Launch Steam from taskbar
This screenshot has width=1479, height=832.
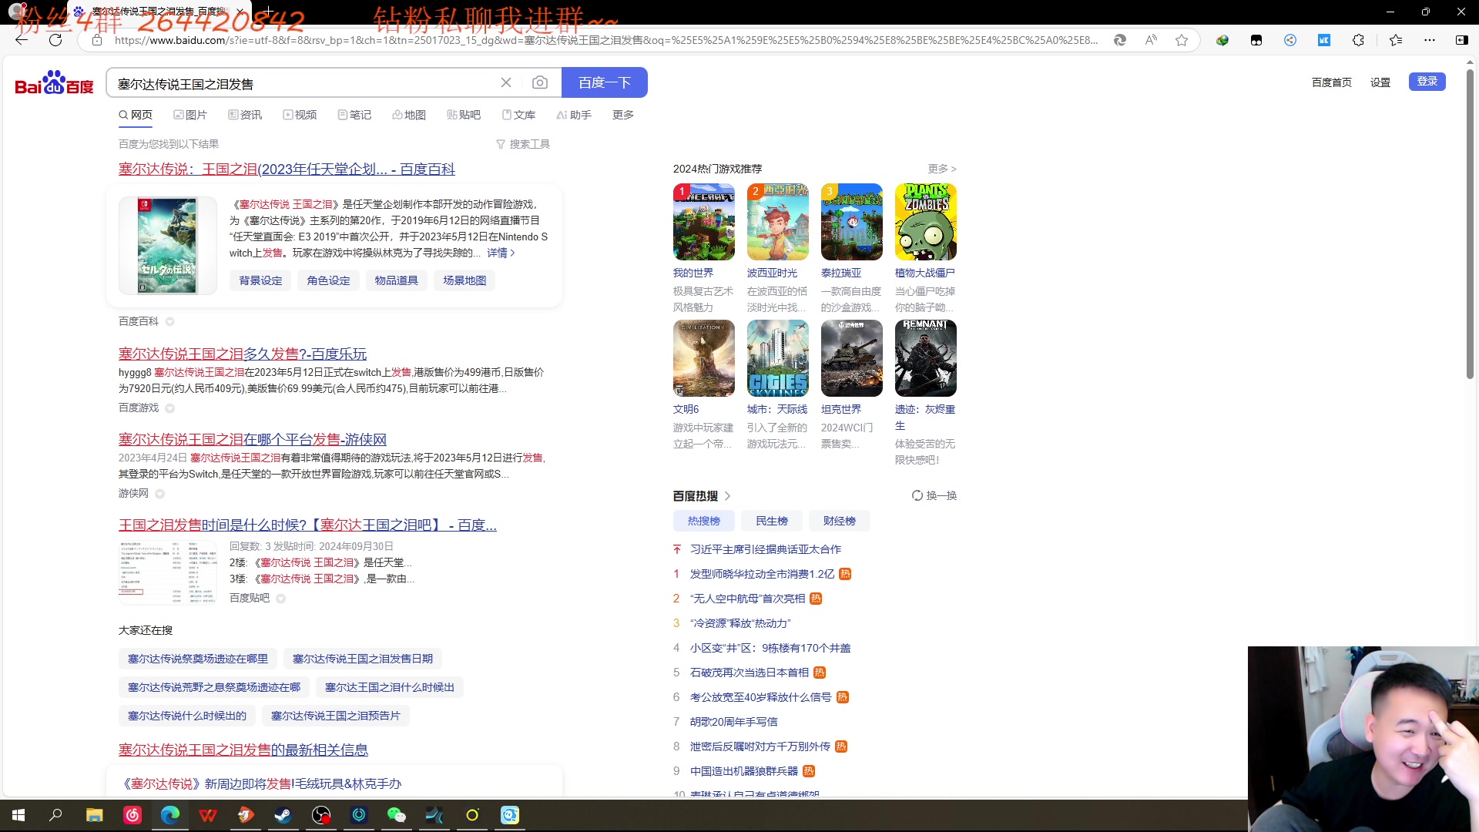tap(283, 815)
